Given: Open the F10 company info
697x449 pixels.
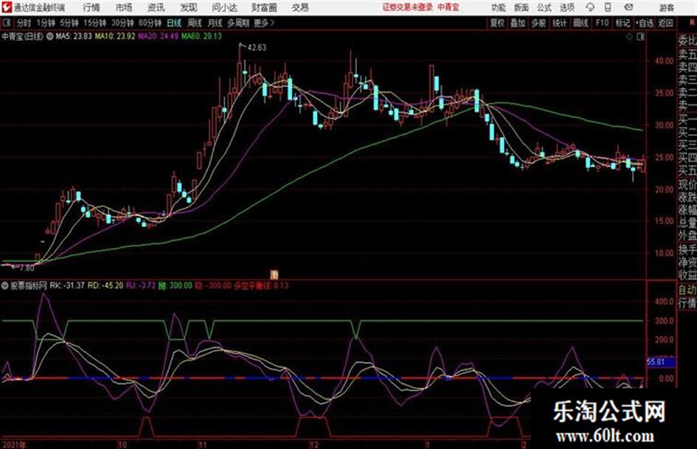Looking at the screenshot, I should tap(602, 23).
